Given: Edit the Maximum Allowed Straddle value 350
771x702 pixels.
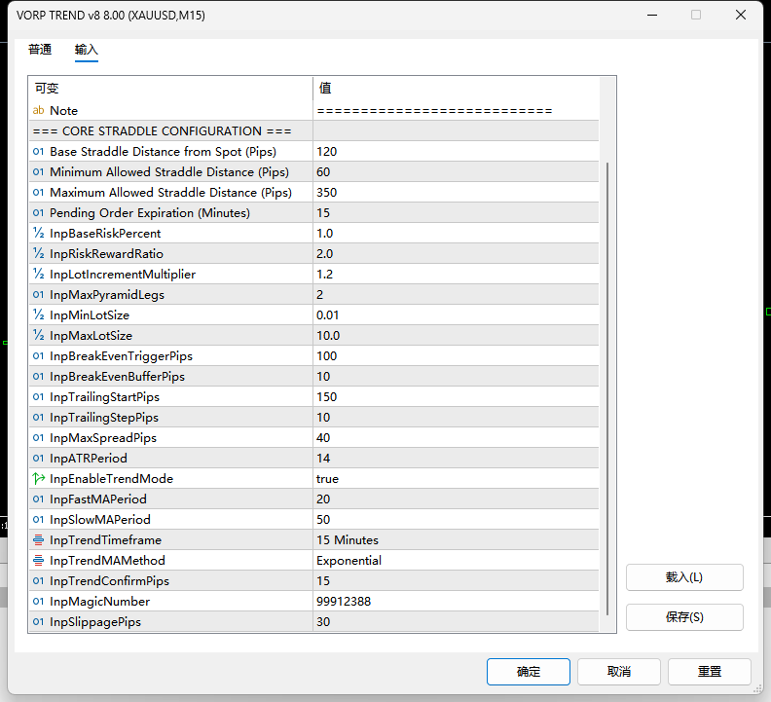Looking at the screenshot, I should pyautogui.click(x=456, y=193).
